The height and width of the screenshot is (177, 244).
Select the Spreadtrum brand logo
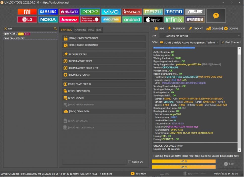pyautogui.click(x=195, y=19)
